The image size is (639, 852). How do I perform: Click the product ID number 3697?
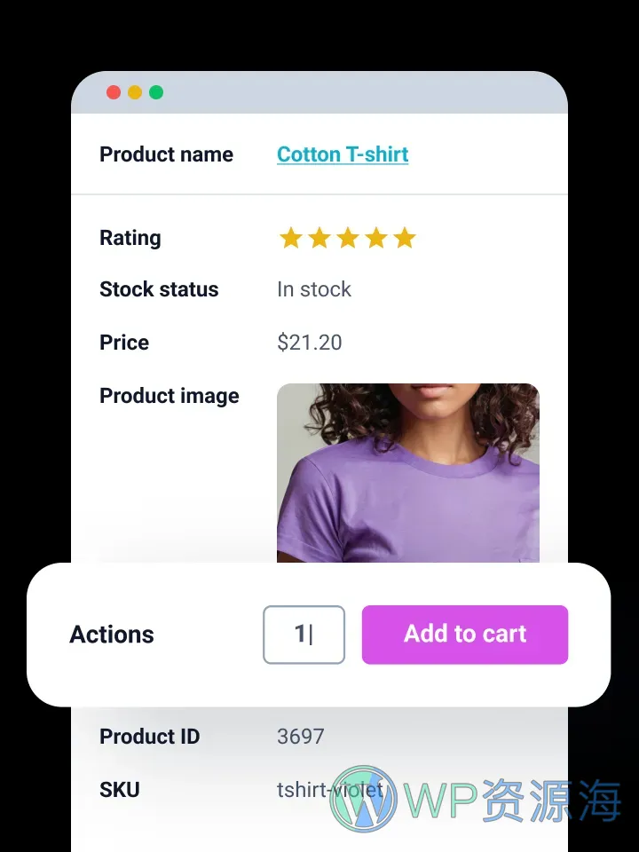[301, 737]
